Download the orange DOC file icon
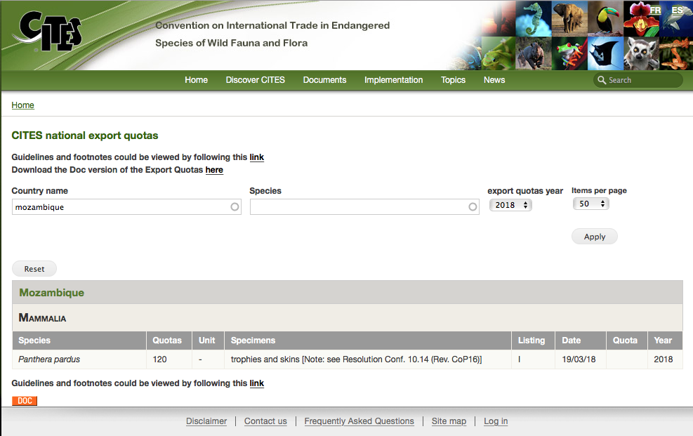693x436 pixels. pos(25,401)
